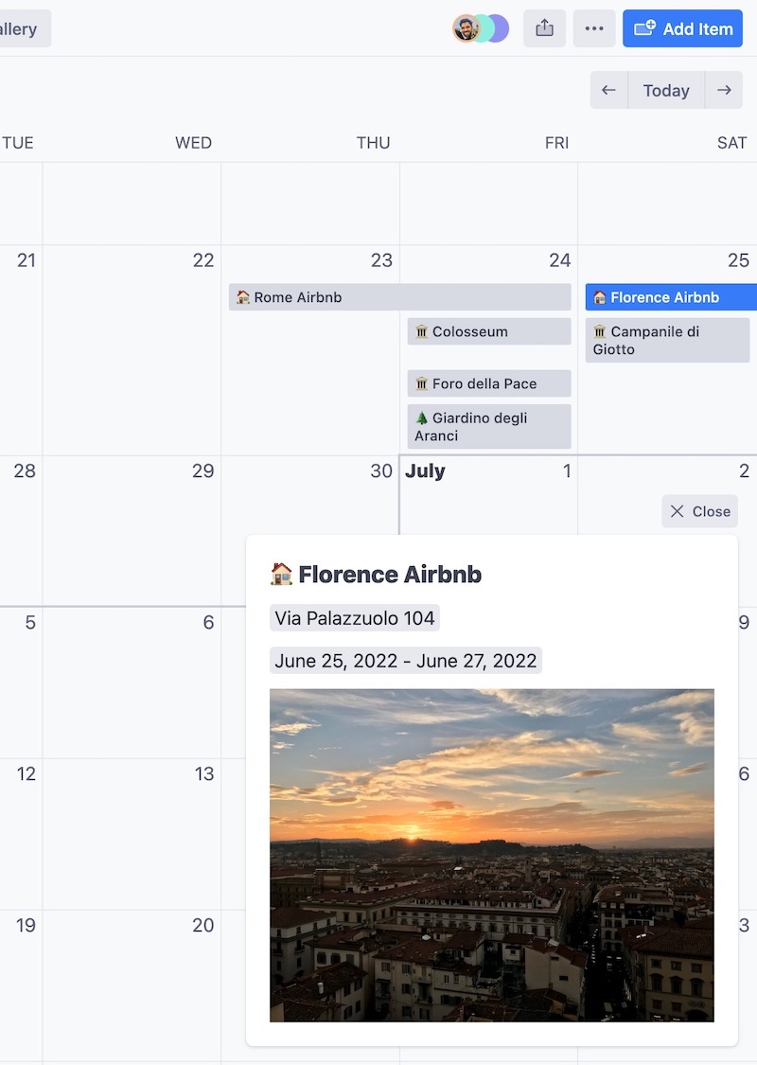This screenshot has height=1065, width=757.
Task: Open the Florence sunset photo
Action: point(491,855)
